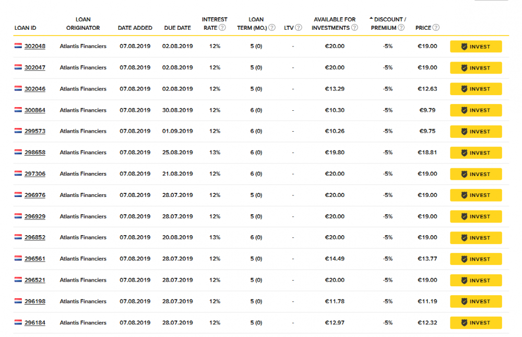This screenshot has width=522, height=337.
Task: Sort loans by Due Date header
Action: tap(177, 28)
